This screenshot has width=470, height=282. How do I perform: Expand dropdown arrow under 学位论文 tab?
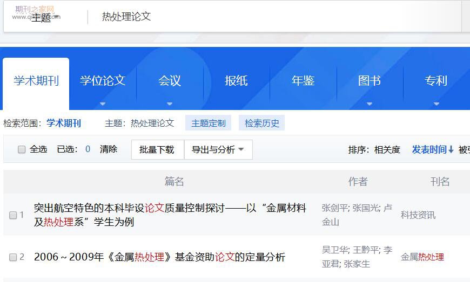pyautogui.click(x=103, y=104)
